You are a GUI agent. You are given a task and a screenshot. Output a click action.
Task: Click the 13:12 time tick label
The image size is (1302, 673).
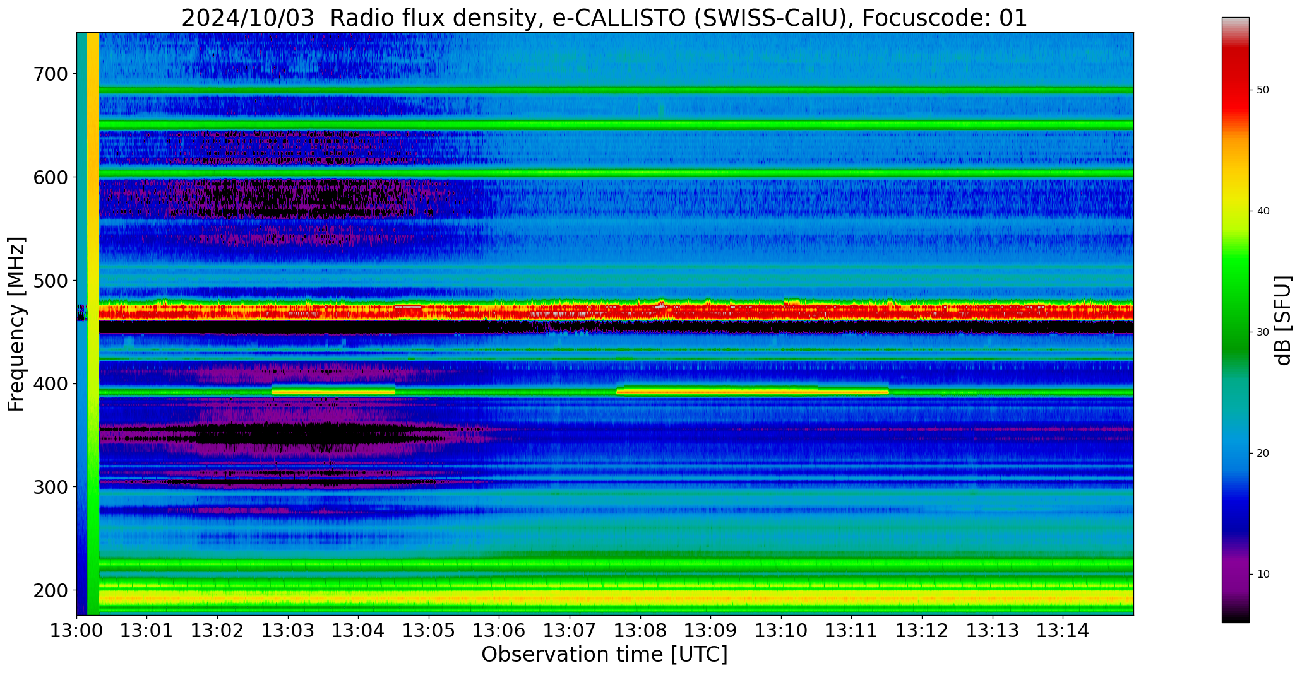click(922, 630)
